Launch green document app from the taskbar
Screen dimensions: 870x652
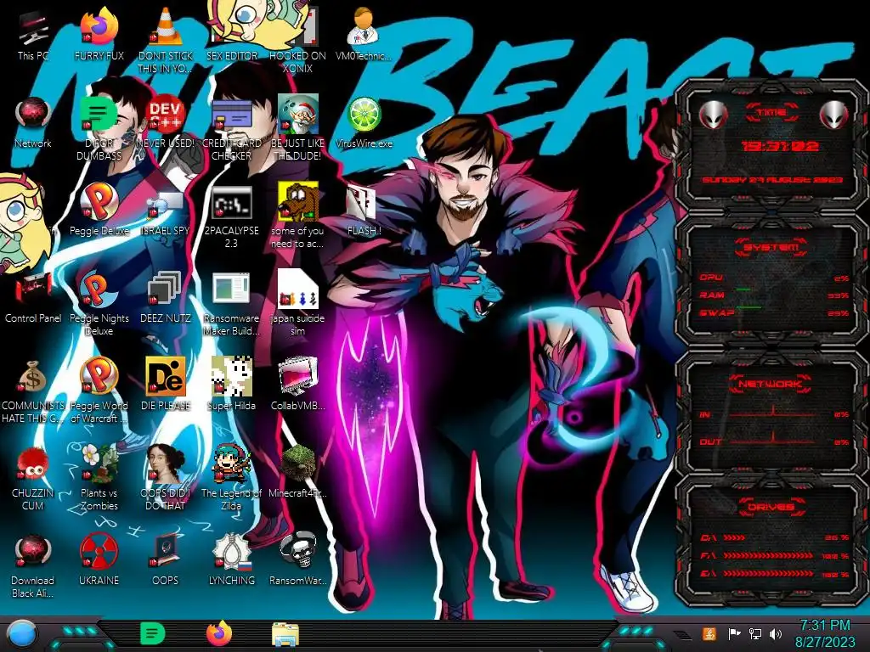(x=153, y=633)
